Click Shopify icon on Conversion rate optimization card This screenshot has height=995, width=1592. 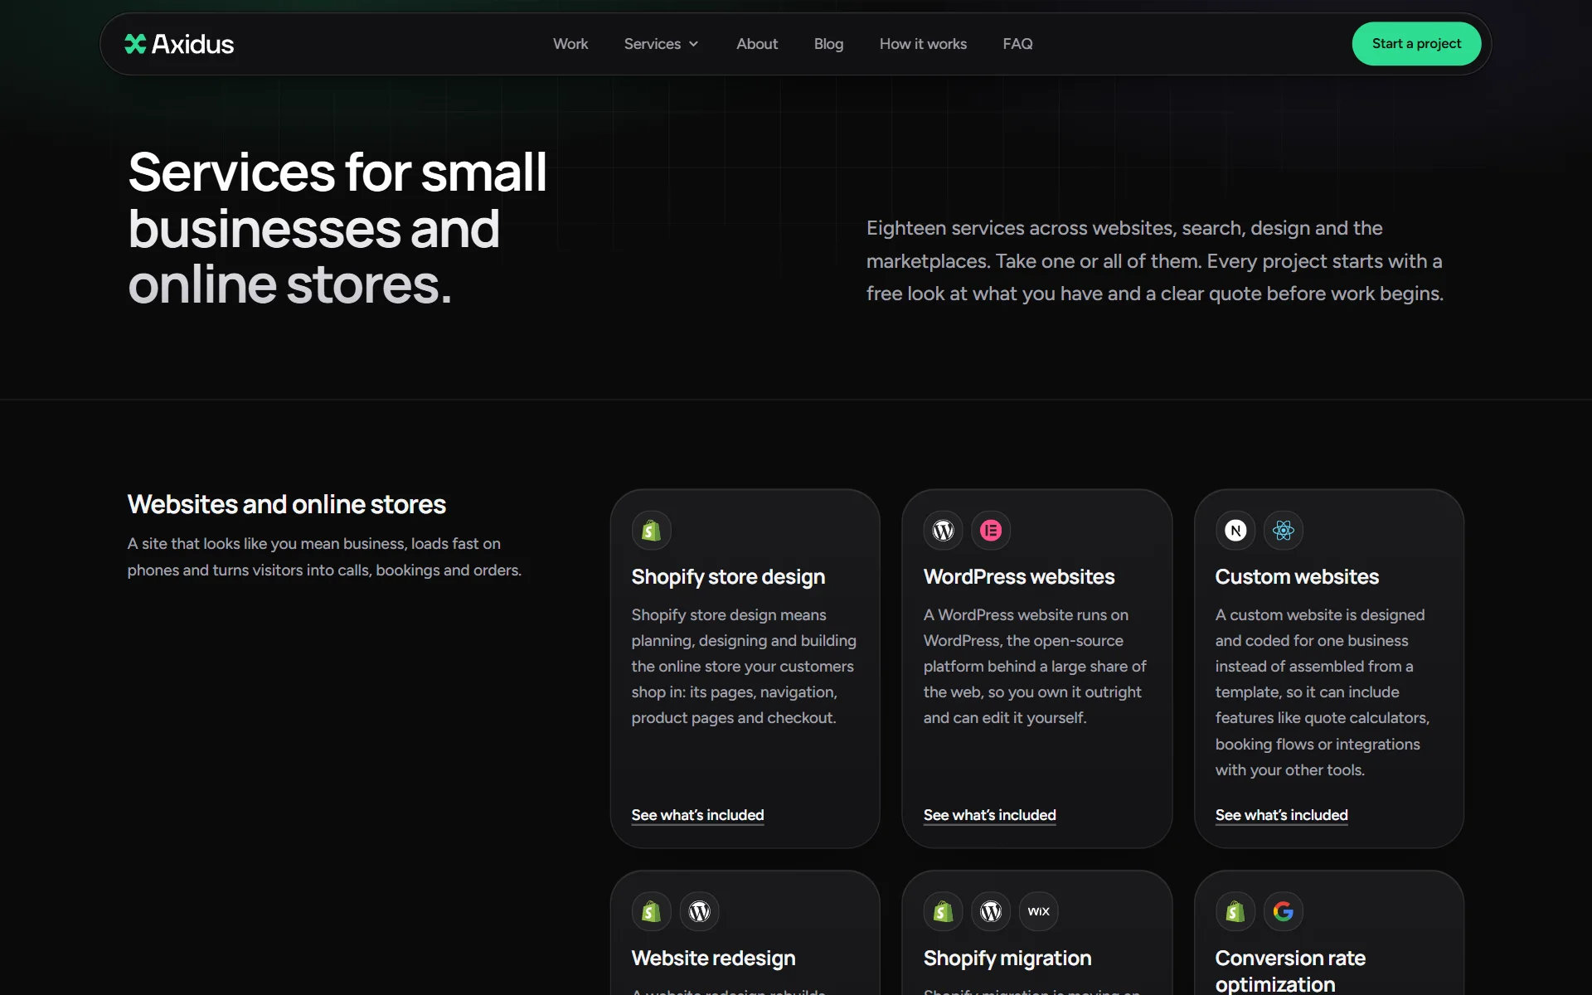pyautogui.click(x=1235, y=911)
